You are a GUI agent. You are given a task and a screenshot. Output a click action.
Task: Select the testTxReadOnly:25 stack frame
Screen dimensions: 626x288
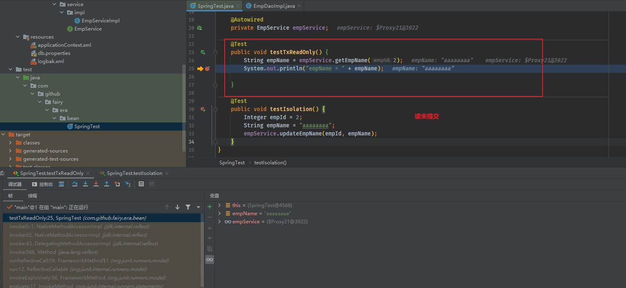pos(102,218)
